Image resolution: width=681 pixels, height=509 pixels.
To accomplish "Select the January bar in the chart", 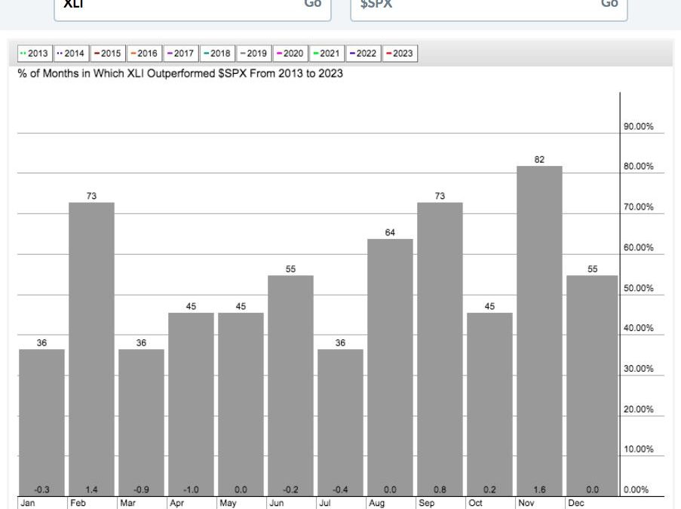I will point(41,422).
